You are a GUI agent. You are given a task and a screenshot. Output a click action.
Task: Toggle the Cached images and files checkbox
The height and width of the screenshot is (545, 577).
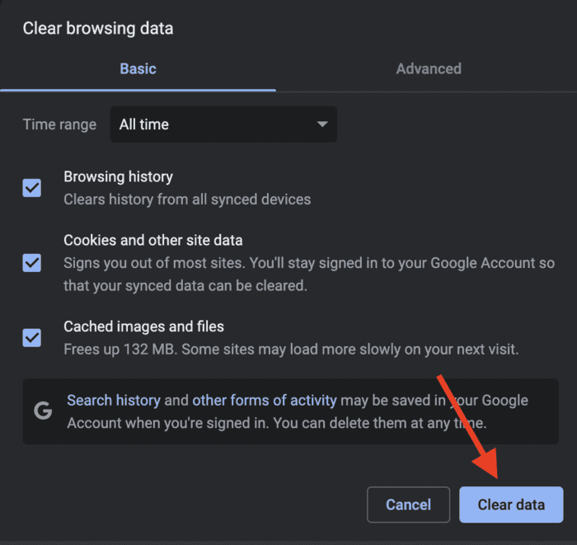point(32,338)
